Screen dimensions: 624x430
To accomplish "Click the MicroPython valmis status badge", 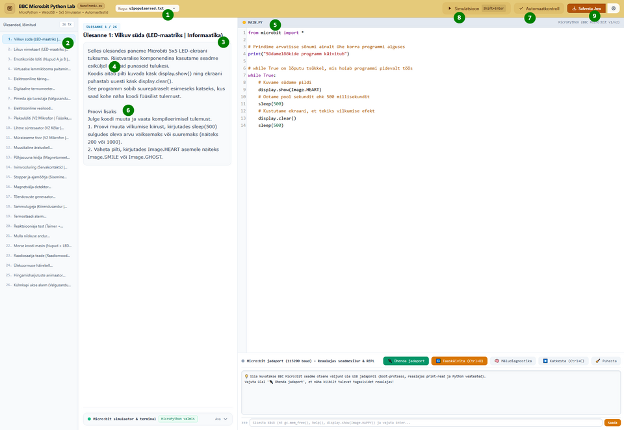I will click(x=178, y=419).
